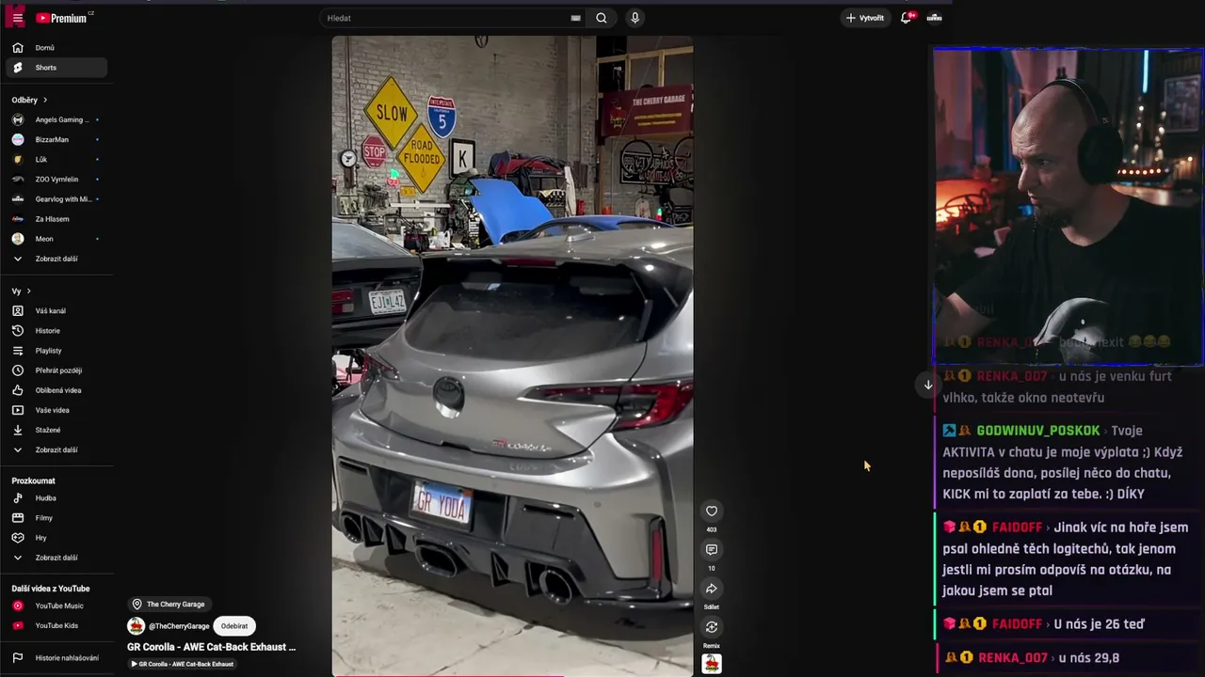Image resolution: width=1205 pixels, height=677 pixels.
Task: Open Lůk subscription channel
Action: click(56, 159)
